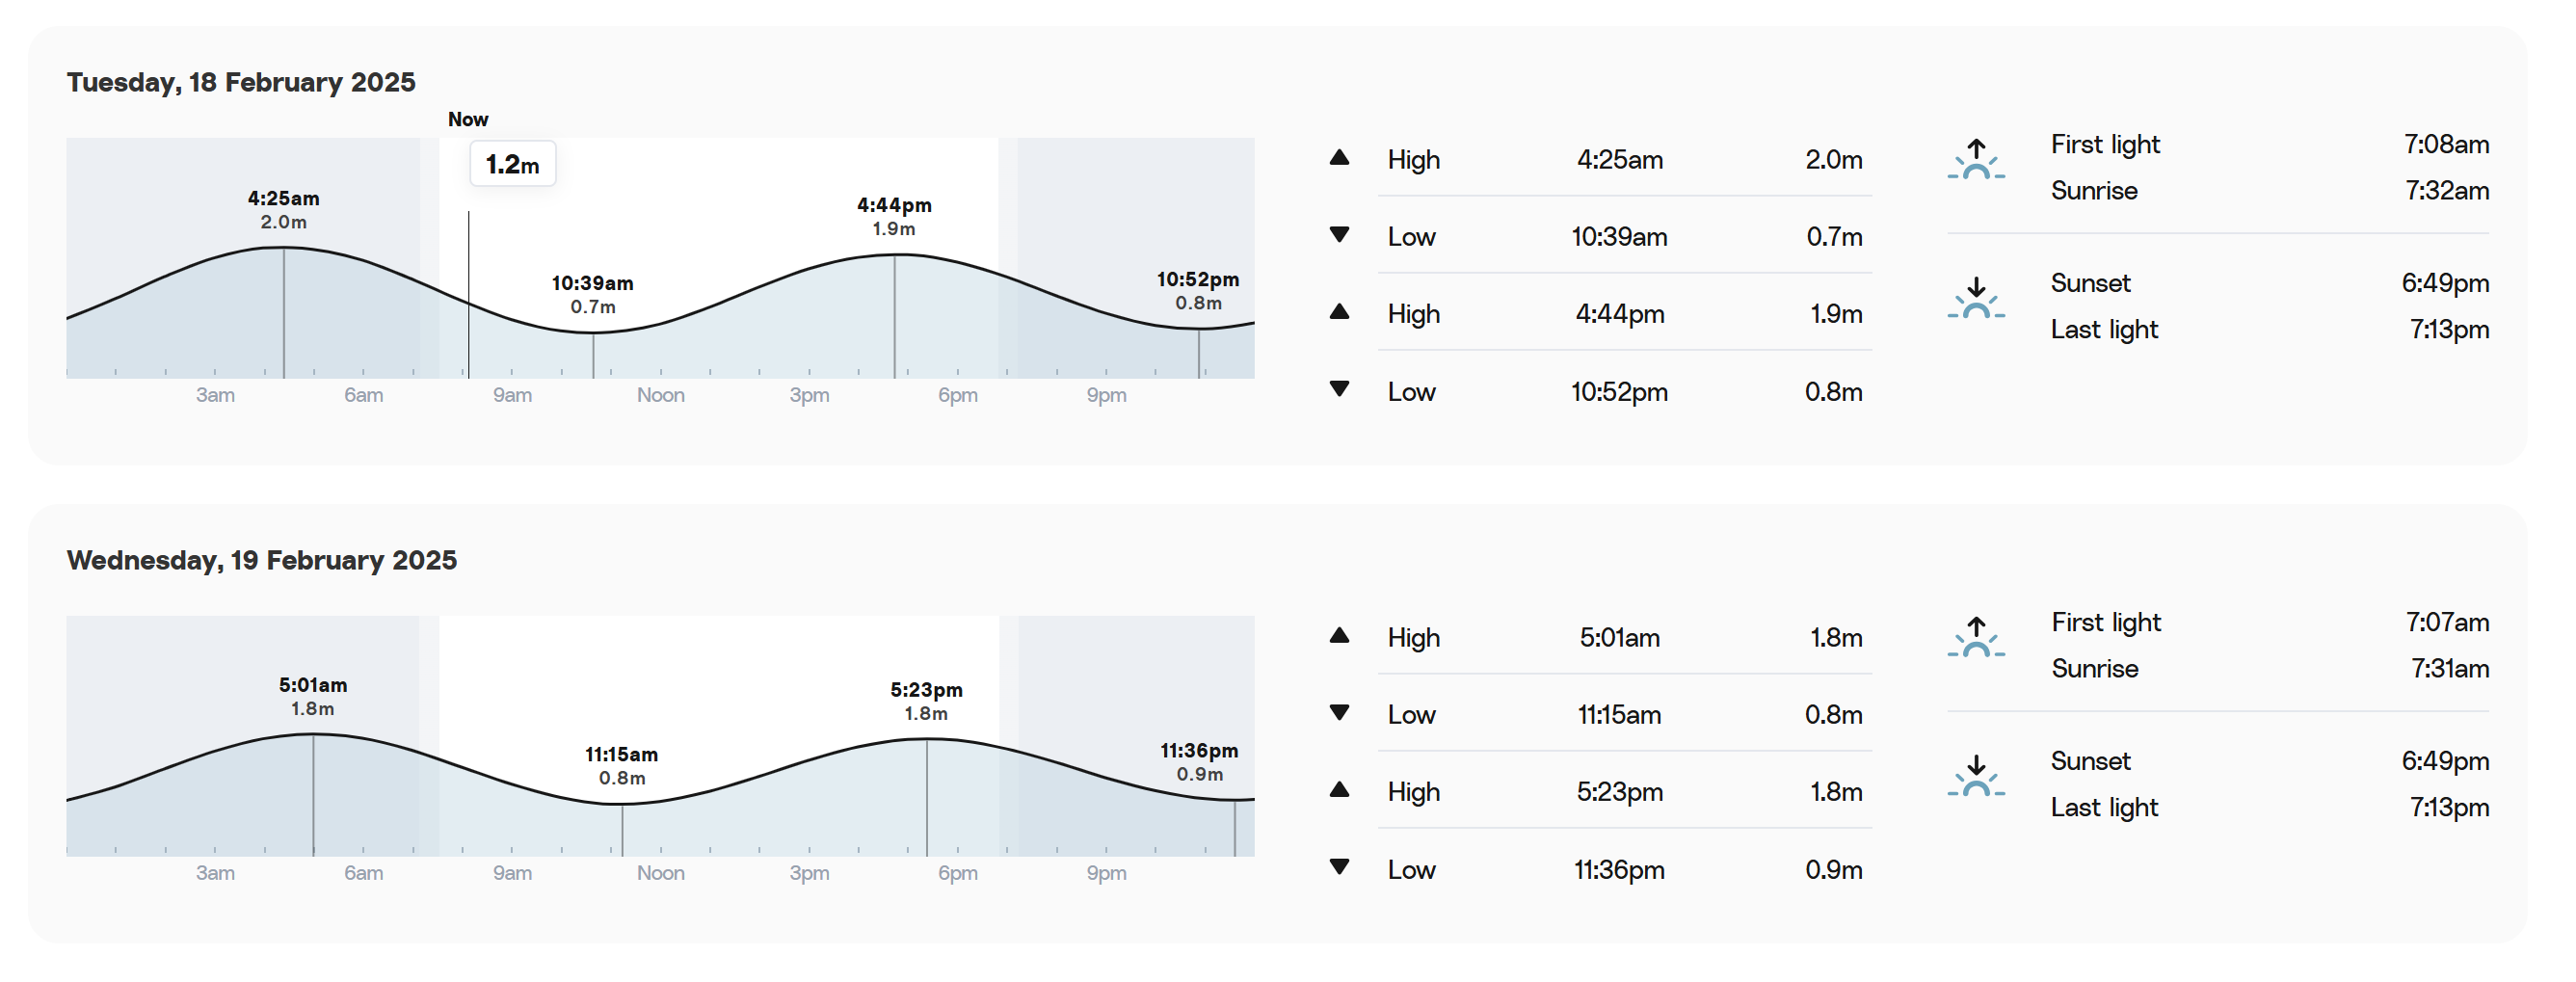Click the sunset icon for Tuesday

click(1975, 299)
